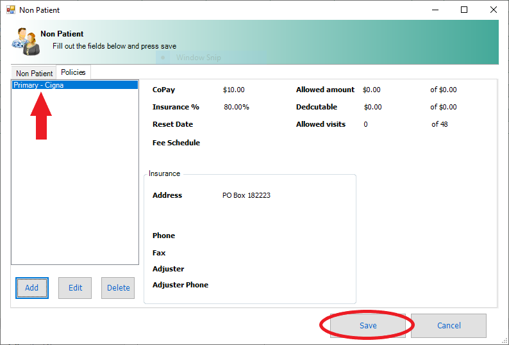Click the Allowed visits label

pyautogui.click(x=321, y=124)
